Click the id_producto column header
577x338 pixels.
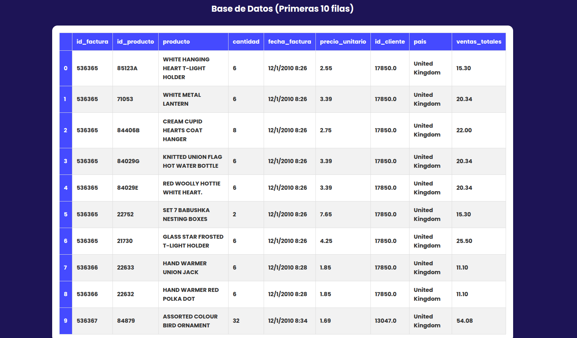[x=136, y=41]
